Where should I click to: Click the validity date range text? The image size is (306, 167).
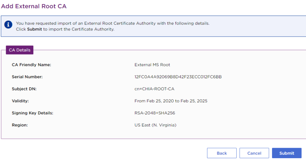click(x=171, y=101)
